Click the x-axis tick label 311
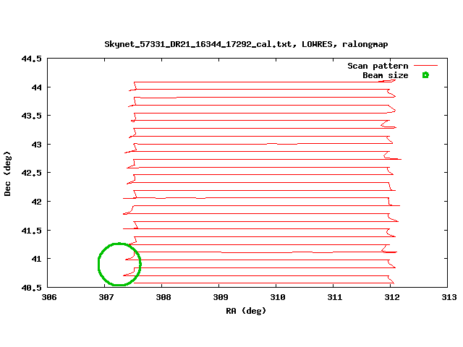The width and height of the screenshot is (463, 347). point(335,297)
